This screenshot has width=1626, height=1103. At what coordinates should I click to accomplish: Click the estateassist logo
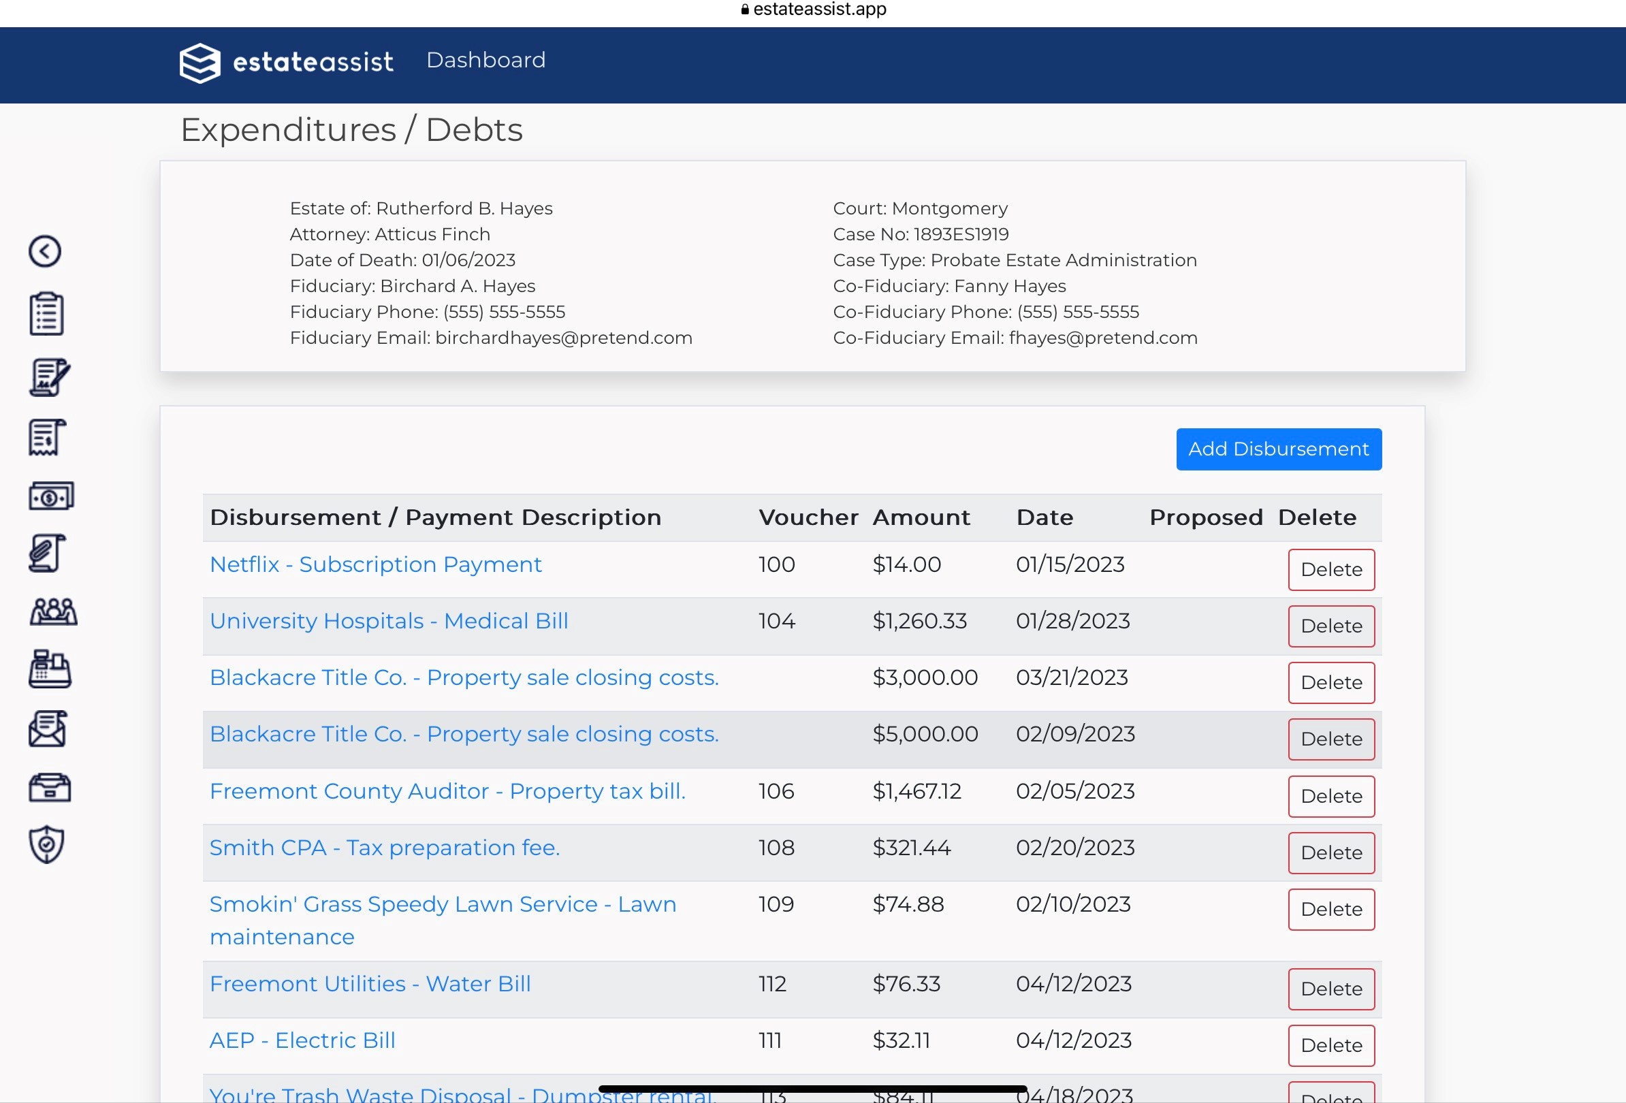pos(286,63)
